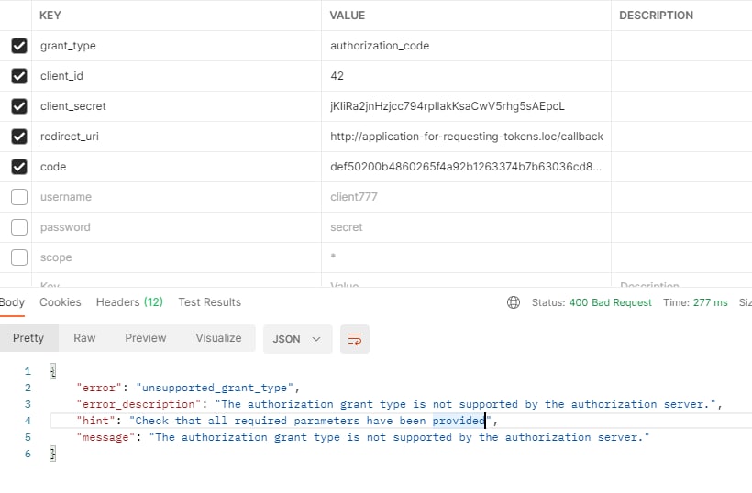Select the Preview response view
This screenshot has height=493, width=752.
click(146, 338)
